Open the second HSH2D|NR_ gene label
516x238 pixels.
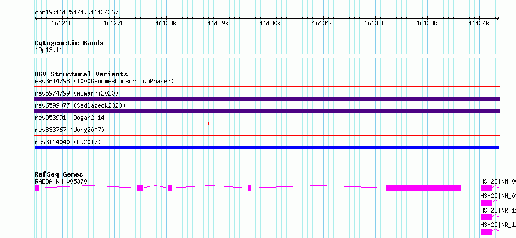498,225
